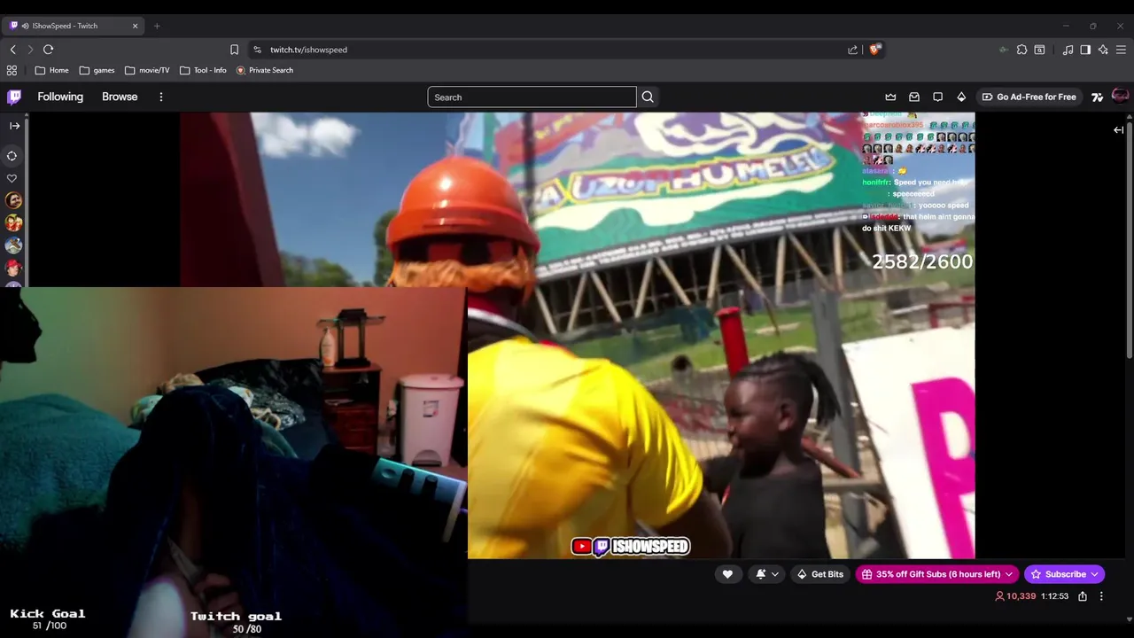Viewport: 1134px width, 638px height.
Task: Open second followed channel avatar in sidebar
Action: click(12, 223)
